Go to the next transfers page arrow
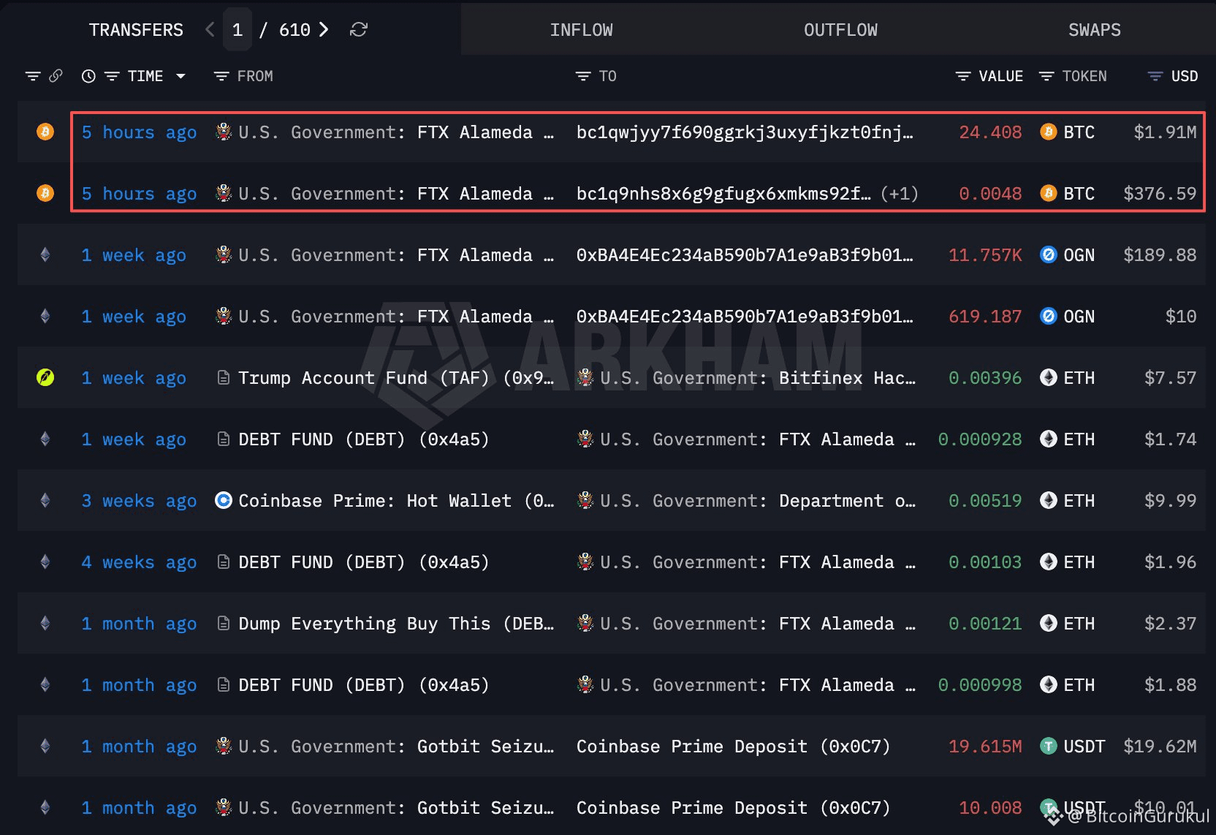The width and height of the screenshot is (1216, 835). coord(324,30)
